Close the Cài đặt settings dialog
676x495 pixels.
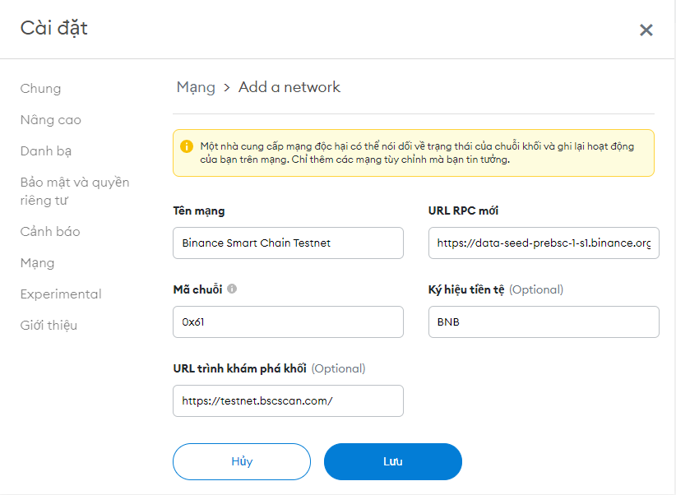point(646,30)
